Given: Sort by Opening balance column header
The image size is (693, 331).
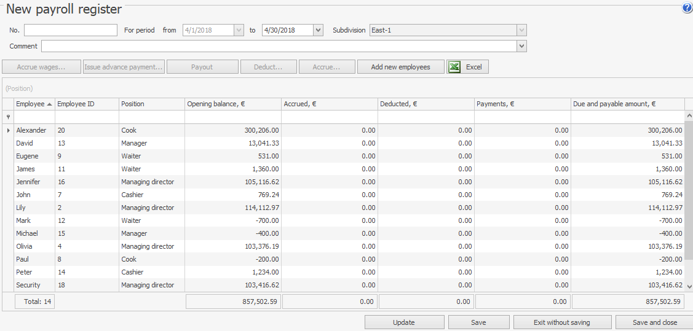Looking at the screenshot, I should point(232,104).
